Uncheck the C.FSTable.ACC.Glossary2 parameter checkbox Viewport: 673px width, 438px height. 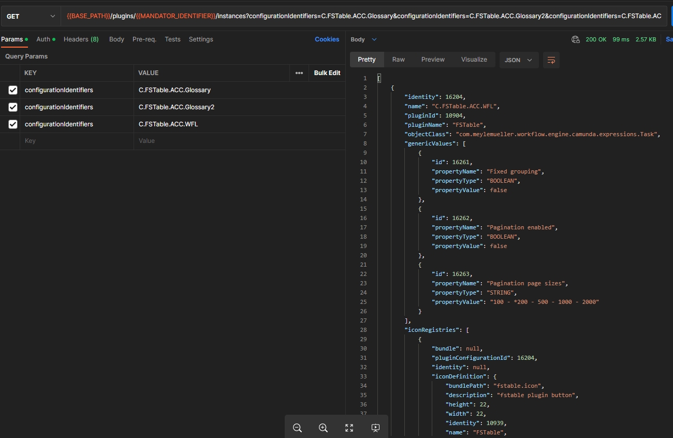tap(13, 107)
